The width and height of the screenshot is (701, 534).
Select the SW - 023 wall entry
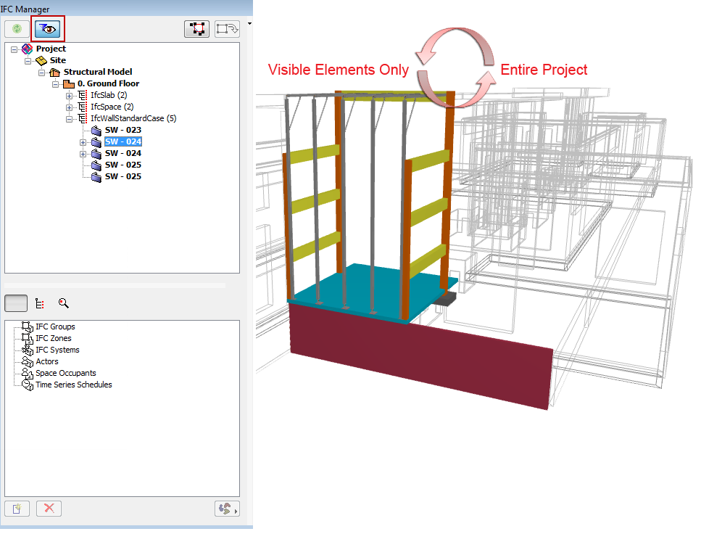(x=123, y=131)
